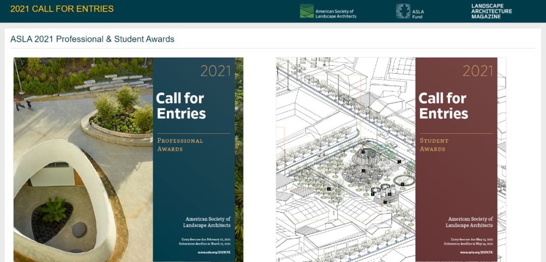Click 'American Society of Landscape Architects' on blue panel

[207, 222]
